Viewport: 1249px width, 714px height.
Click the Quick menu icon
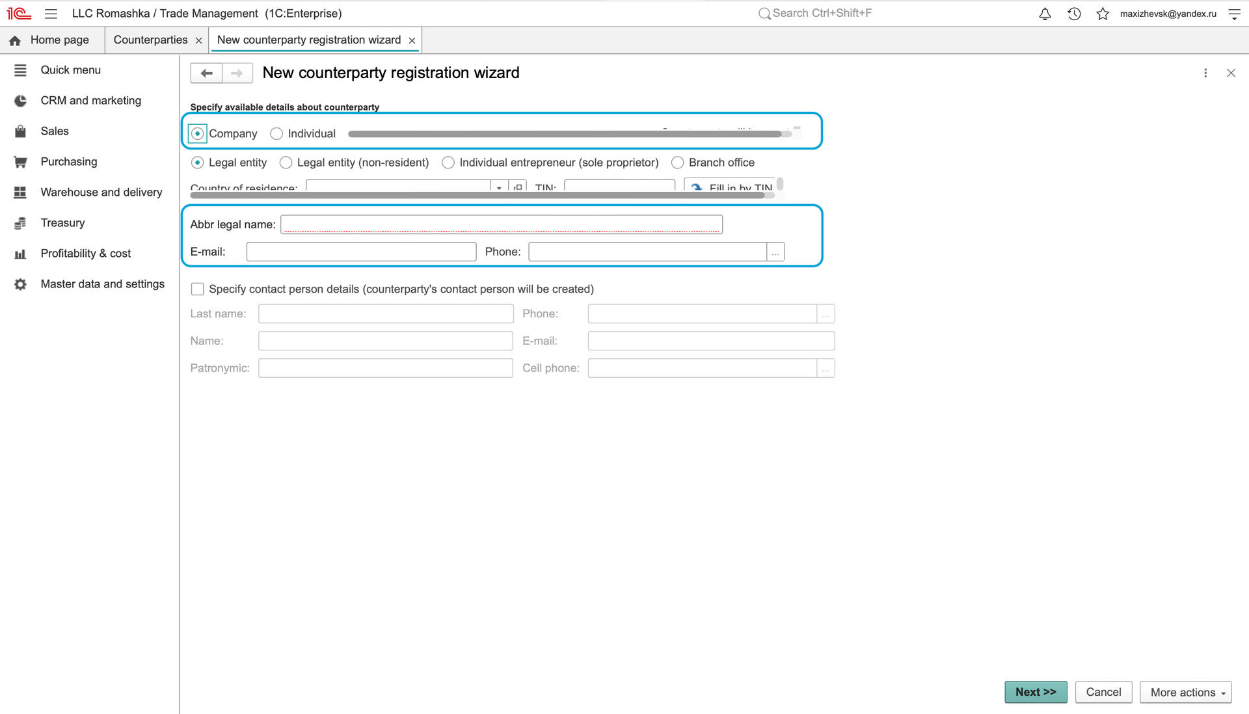20,70
